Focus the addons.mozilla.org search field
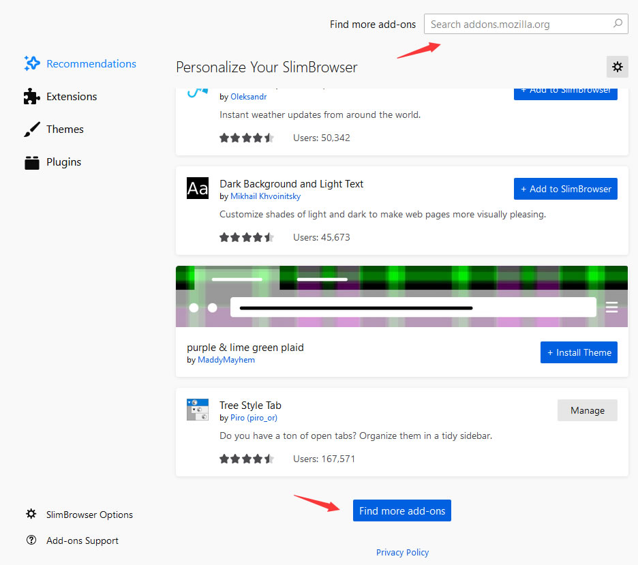Image resolution: width=638 pixels, height=565 pixels. [526, 24]
